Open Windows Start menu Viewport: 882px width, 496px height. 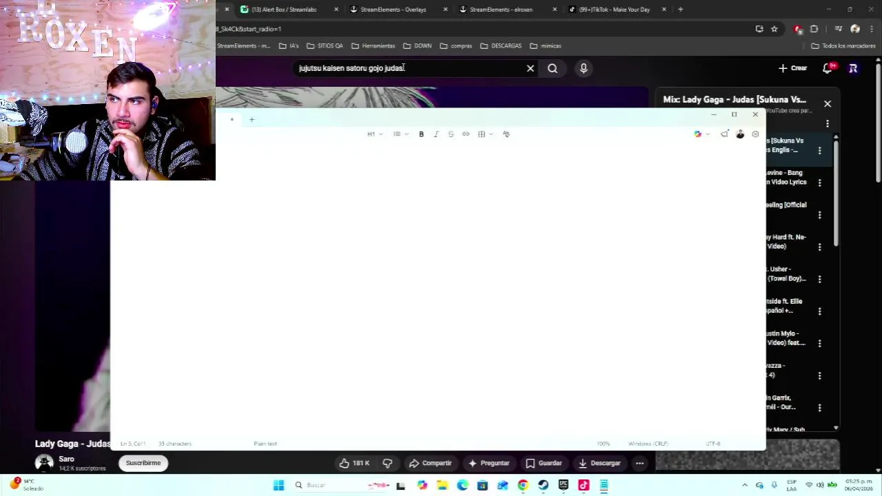(278, 486)
